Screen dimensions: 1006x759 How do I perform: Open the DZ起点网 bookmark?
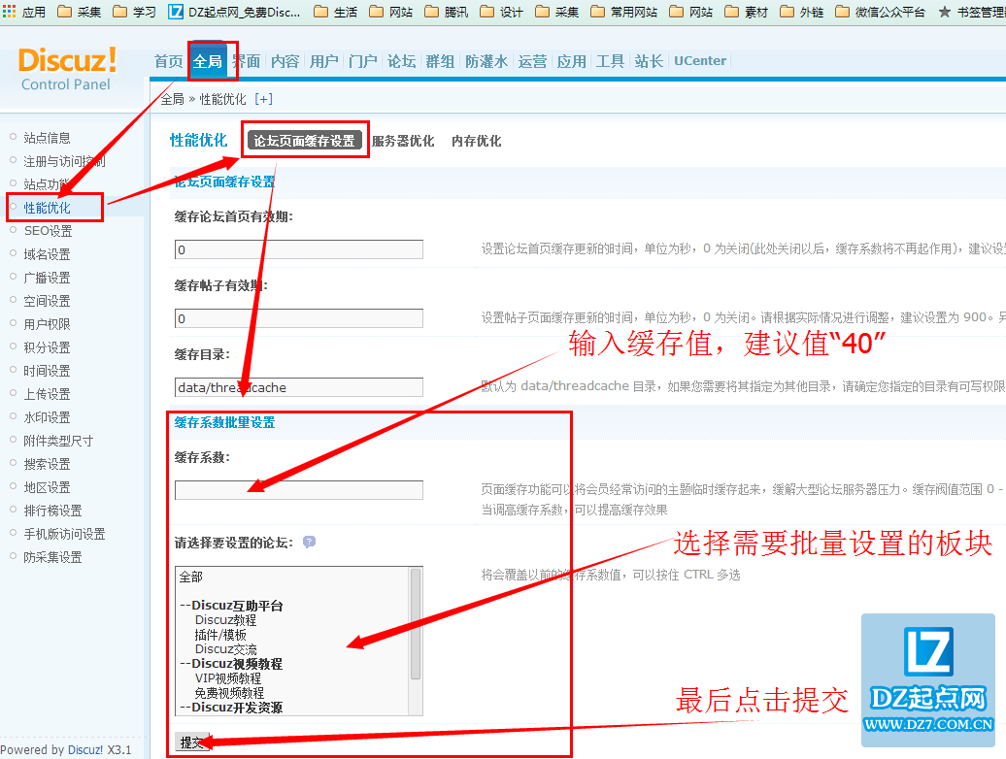pyautogui.click(x=234, y=12)
